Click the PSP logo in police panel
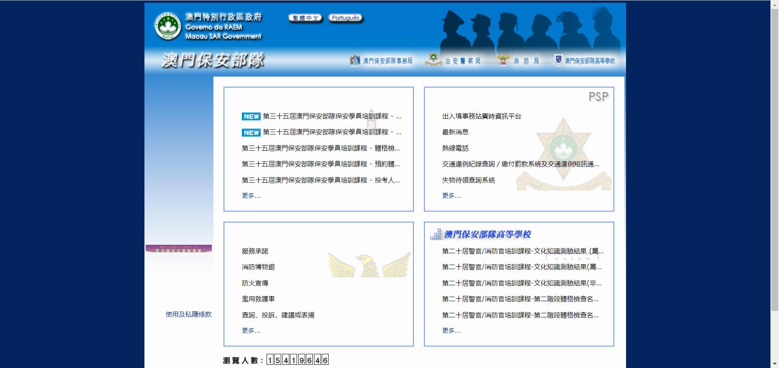 coord(598,97)
